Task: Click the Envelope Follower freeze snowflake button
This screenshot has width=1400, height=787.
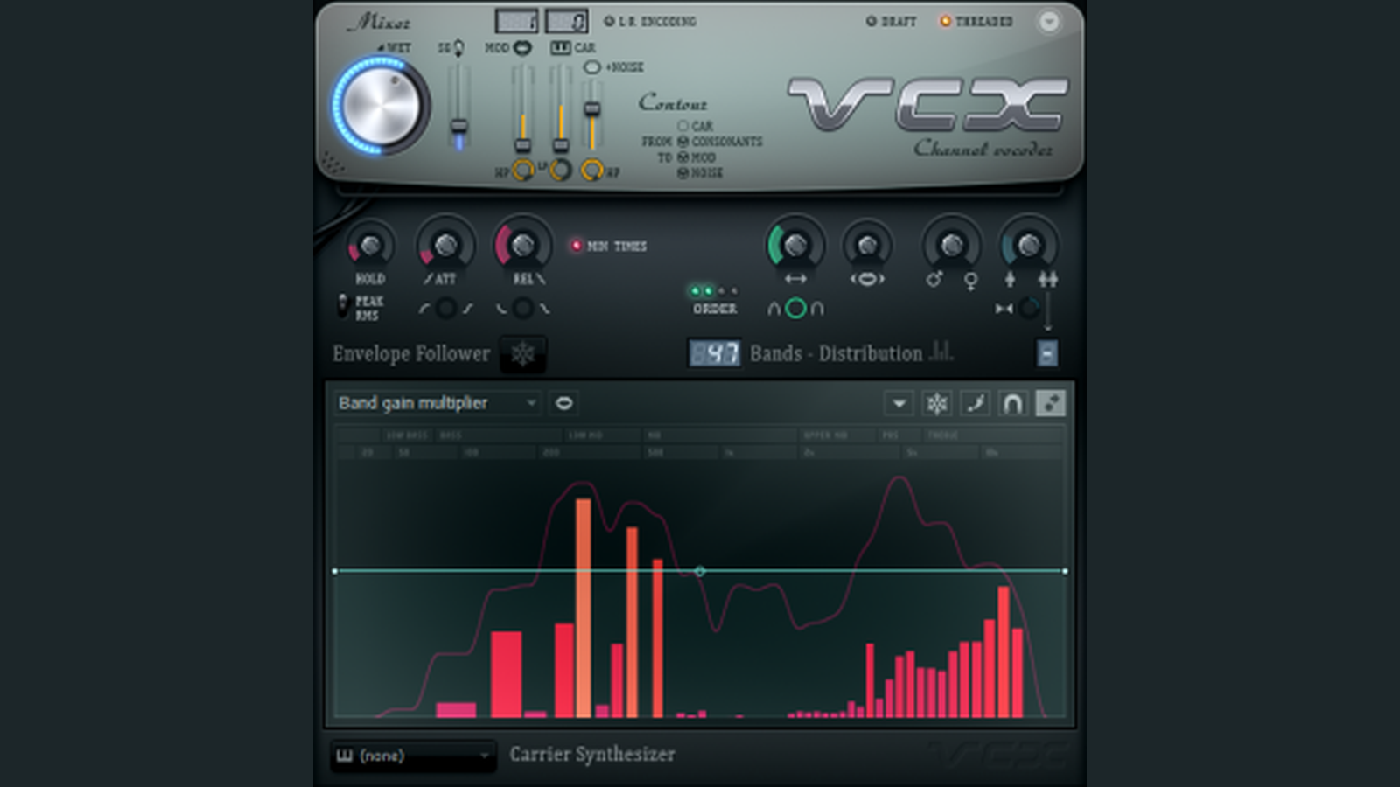Action: point(522,354)
